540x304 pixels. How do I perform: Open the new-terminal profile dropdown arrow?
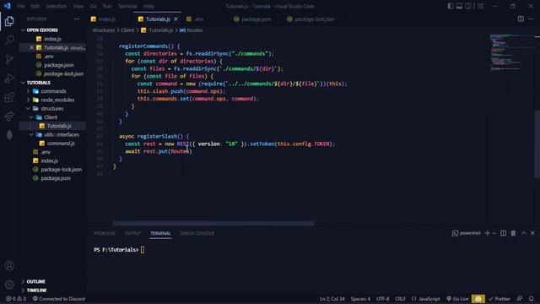494,233
